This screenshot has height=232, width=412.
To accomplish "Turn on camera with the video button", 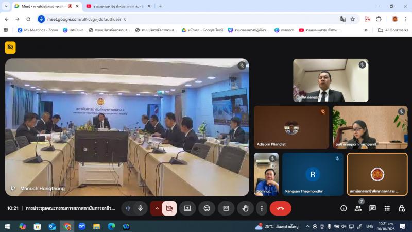I will pyautogui.click(x=169, y=208).
